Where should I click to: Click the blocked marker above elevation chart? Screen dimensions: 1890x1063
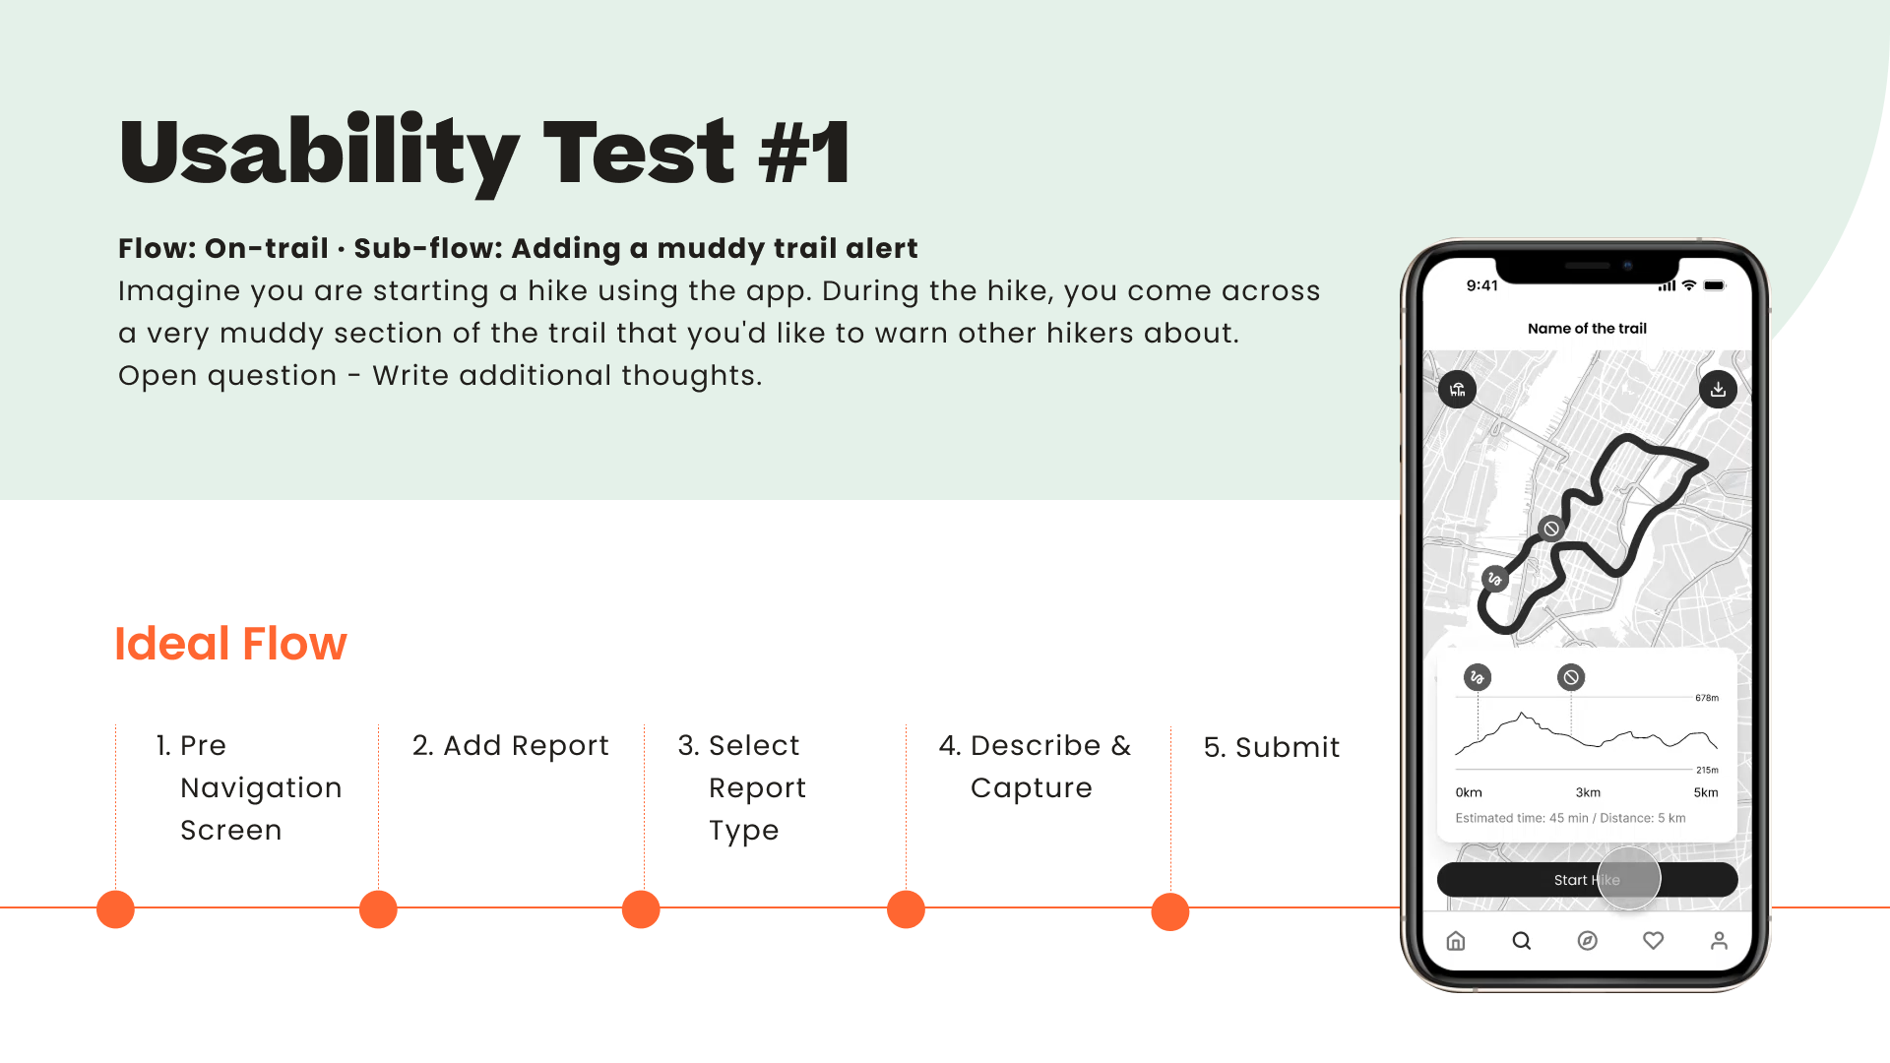[1571, 677]
